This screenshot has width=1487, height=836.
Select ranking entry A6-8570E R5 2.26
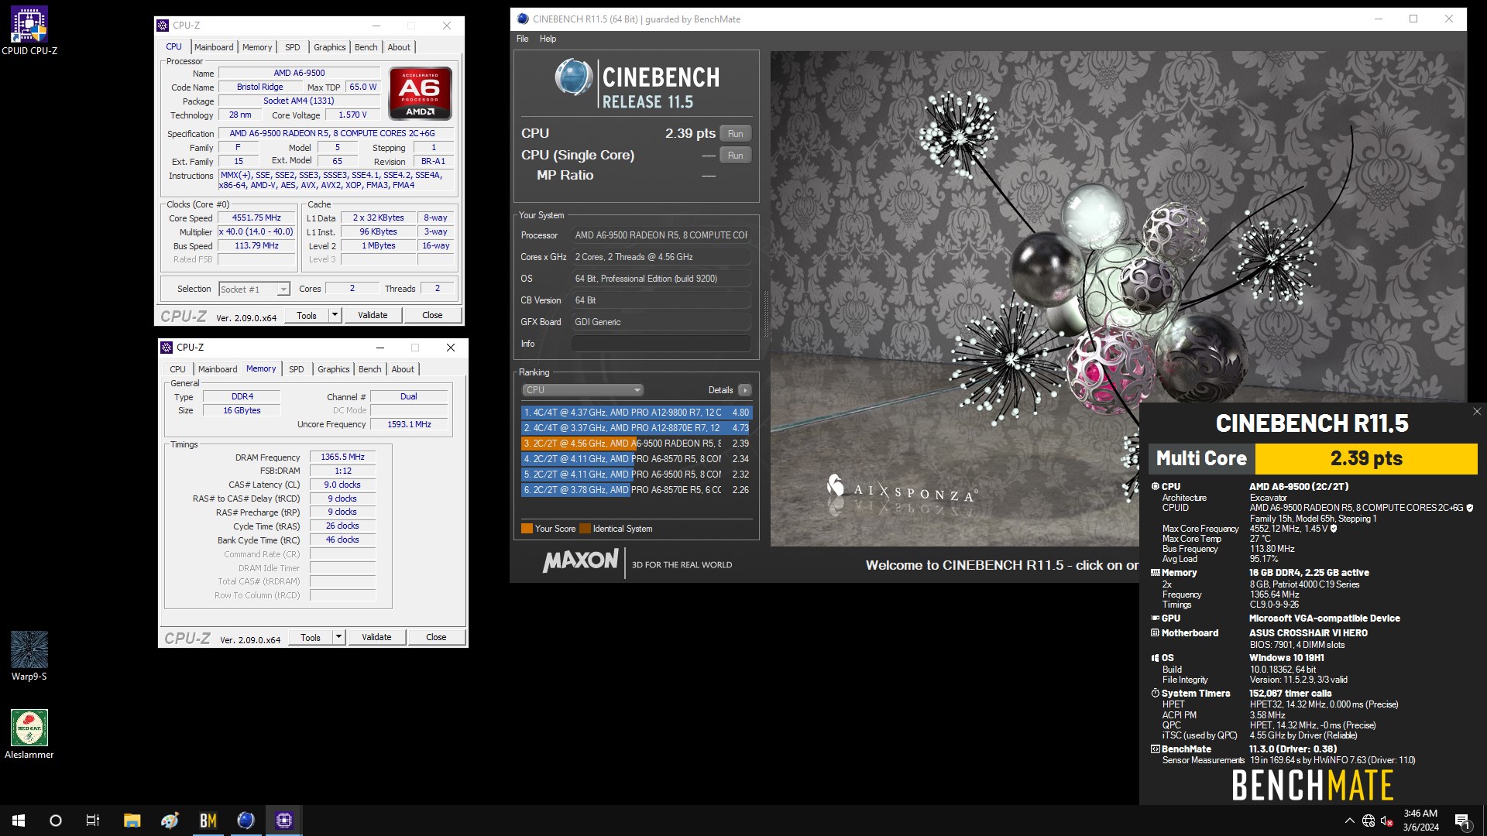point(637,490)
